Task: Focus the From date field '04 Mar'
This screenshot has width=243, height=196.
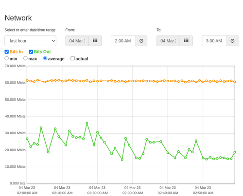Action: click(77, 41)
